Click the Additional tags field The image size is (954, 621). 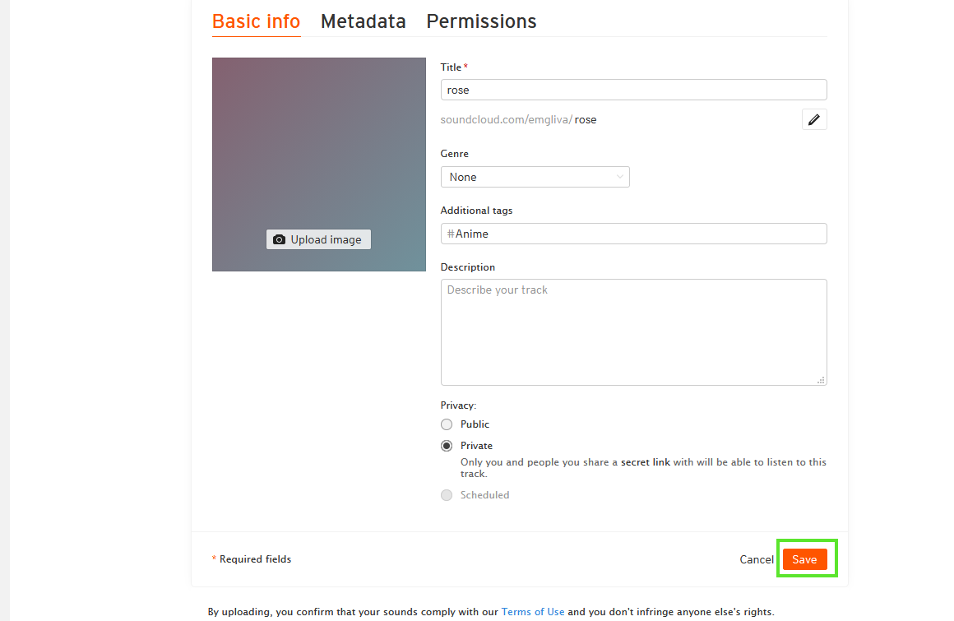click(x=633, y=234)
